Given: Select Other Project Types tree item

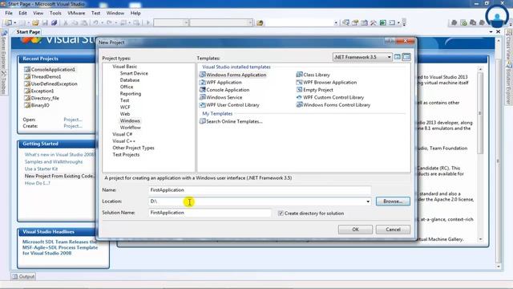Looking at the screenshot, I should (x=133, y=148).
